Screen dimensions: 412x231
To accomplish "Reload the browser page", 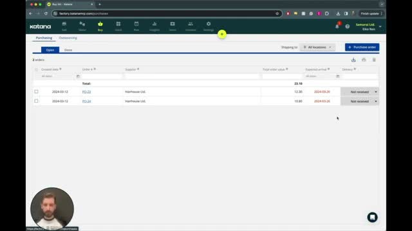I will tap(46, 13).
